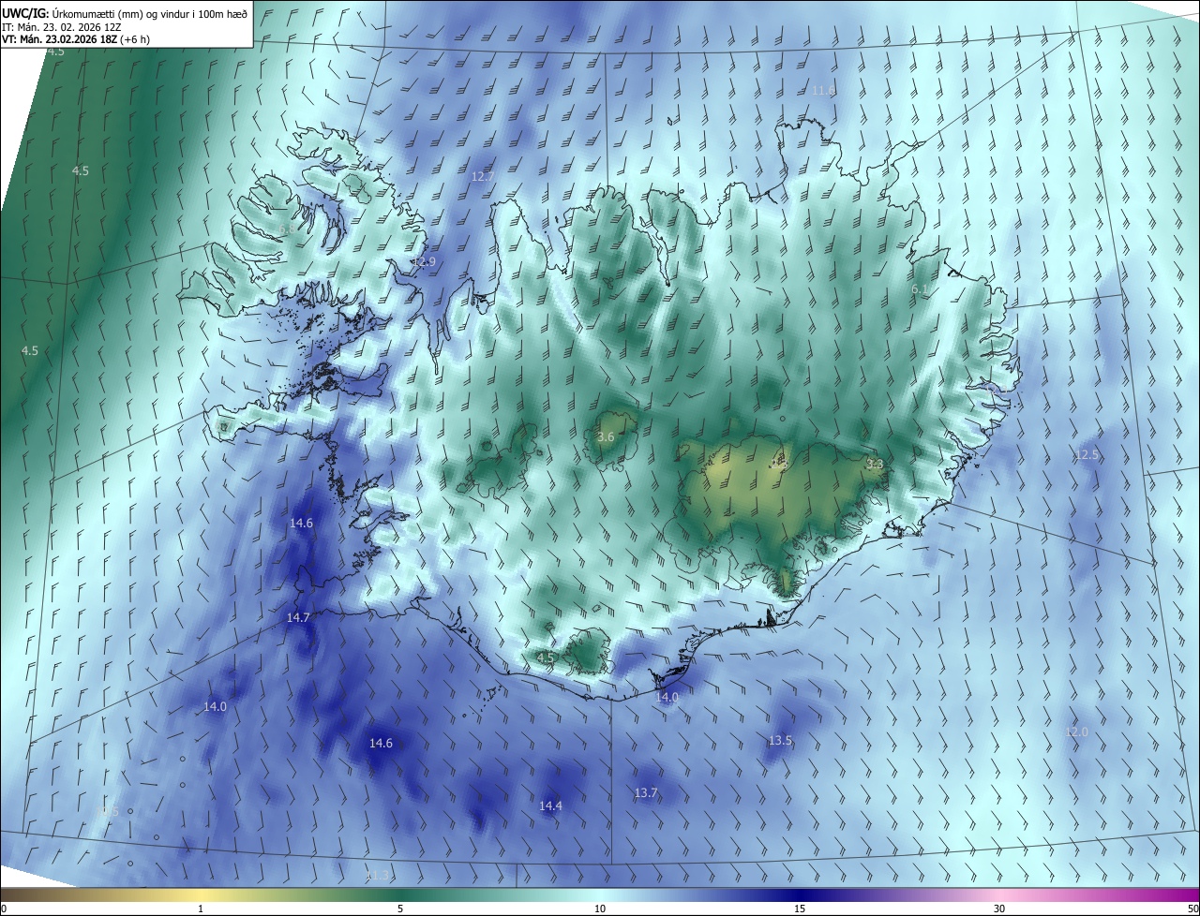Click the legend tick label 10
The height and width of the screenshot is (916, 1200).
[x=600, y=909]
